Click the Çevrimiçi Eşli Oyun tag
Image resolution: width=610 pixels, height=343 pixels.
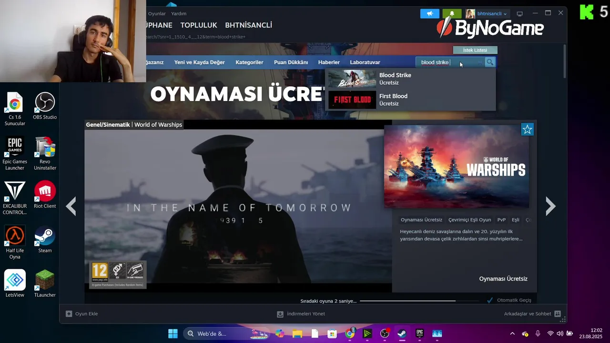click(469, 220)
